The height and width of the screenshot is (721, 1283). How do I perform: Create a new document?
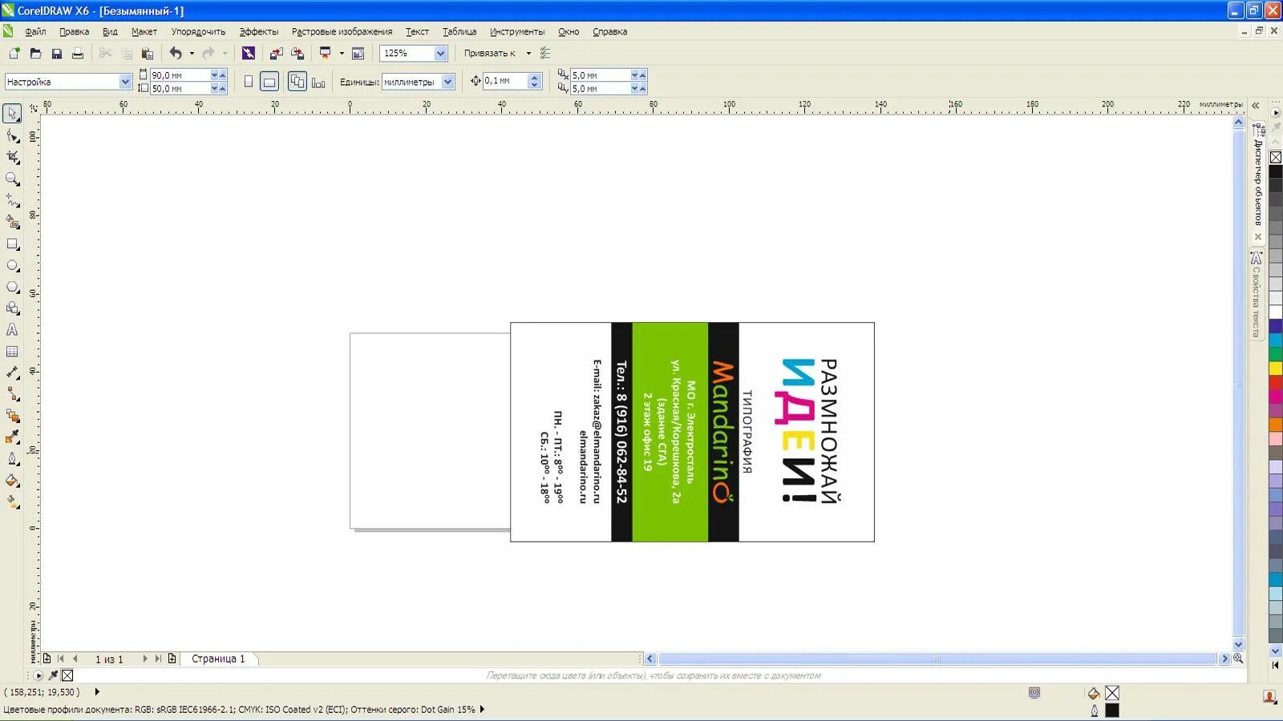tap(14, 53)
